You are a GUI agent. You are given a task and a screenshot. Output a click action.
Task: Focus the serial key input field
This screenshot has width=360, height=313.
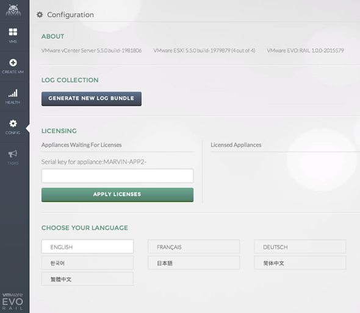(x=117, y=176)
